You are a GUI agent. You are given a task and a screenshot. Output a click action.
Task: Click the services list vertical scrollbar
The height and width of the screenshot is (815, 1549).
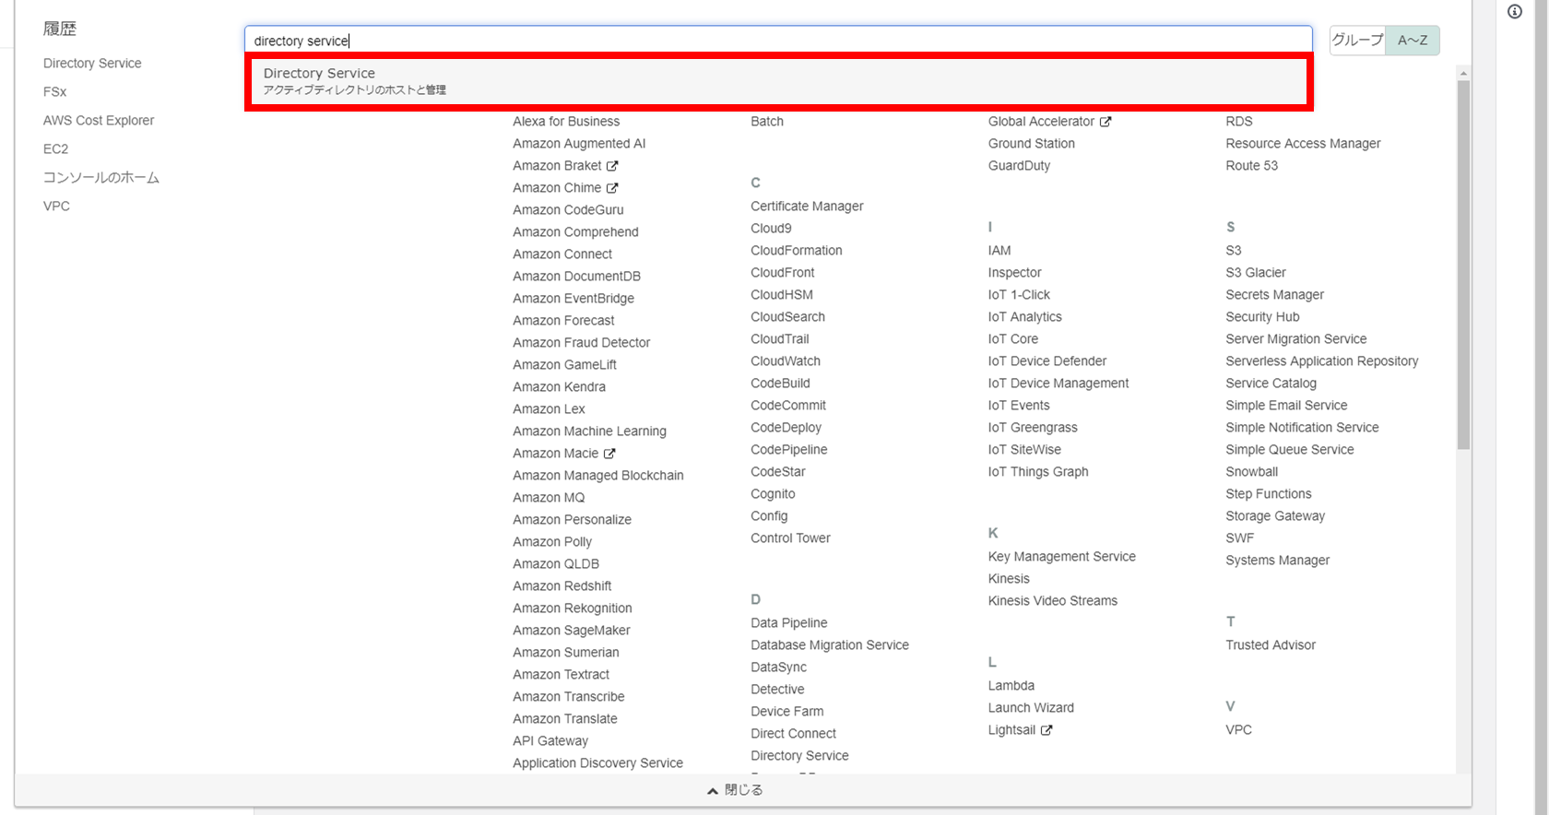click(1463, 265)
